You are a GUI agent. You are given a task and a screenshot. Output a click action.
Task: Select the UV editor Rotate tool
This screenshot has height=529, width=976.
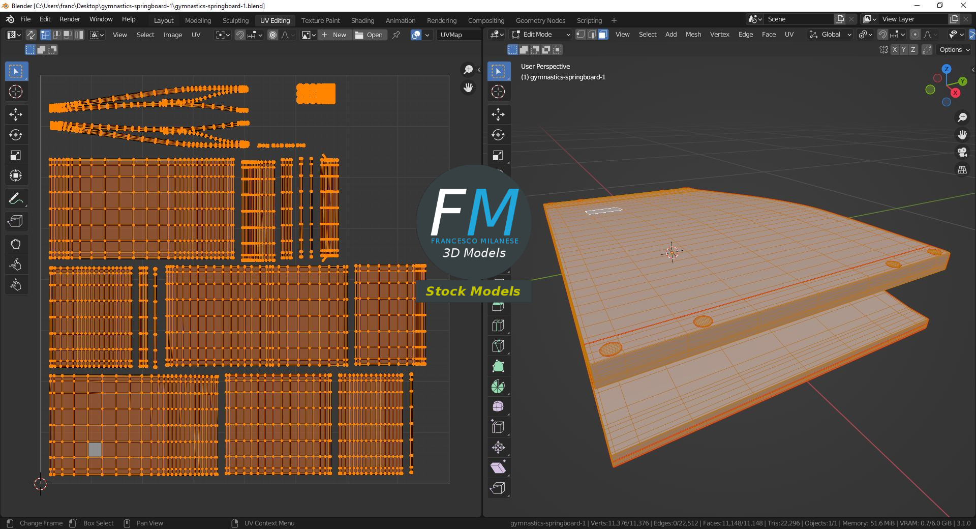pyautogui.click(x=16, y=135)
